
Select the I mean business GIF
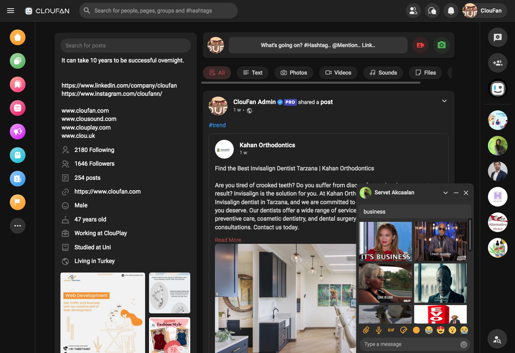coord(440,241)
